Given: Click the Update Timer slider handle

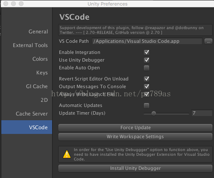Looking at the screenshot, I should [x=154, y=113].
